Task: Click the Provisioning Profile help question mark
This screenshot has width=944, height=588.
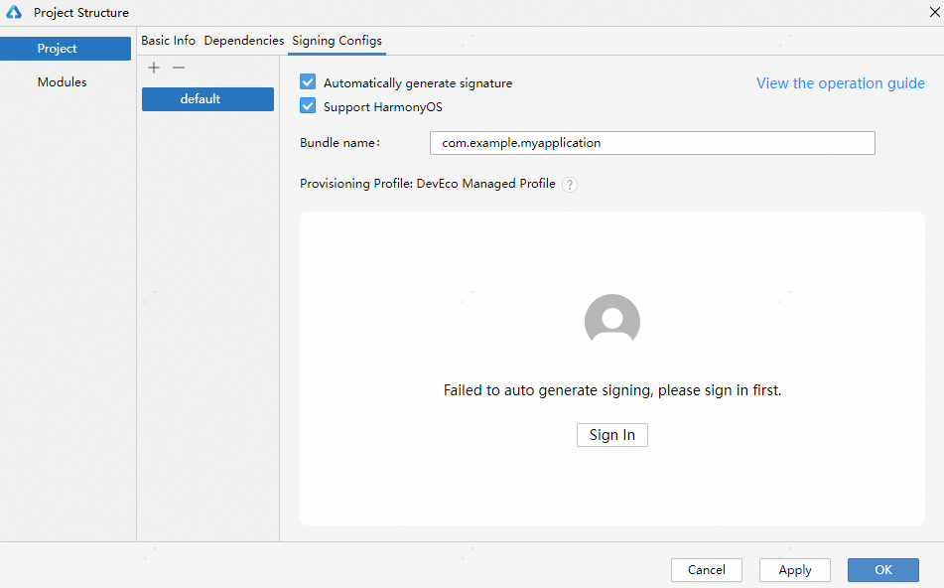Action: pyautogui.click(x=570, y=185)
